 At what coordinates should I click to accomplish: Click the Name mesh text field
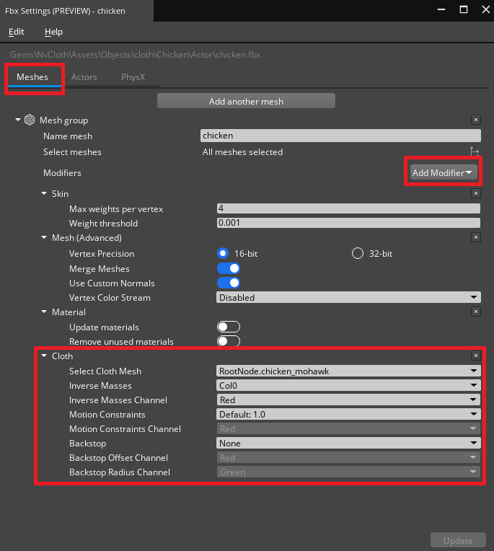tap(340, 136)
